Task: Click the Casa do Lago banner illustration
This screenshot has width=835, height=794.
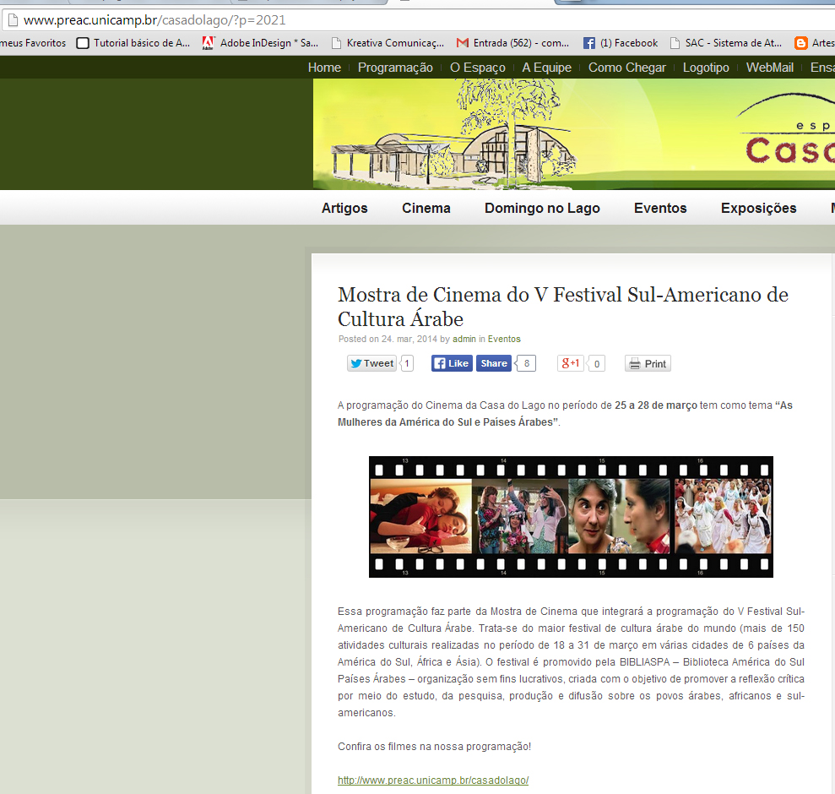Action: (453, 134)
